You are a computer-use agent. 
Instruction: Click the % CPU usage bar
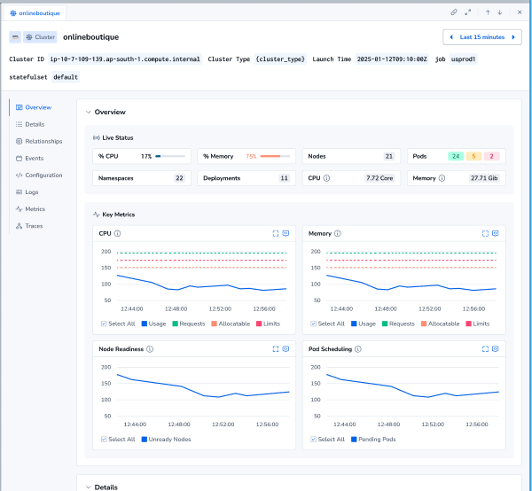[x=170, y=156]
